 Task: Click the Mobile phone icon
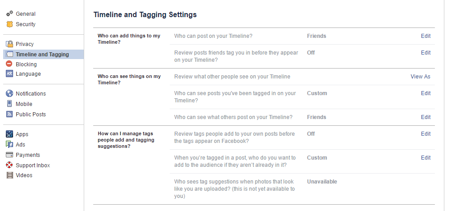[9, 104]
